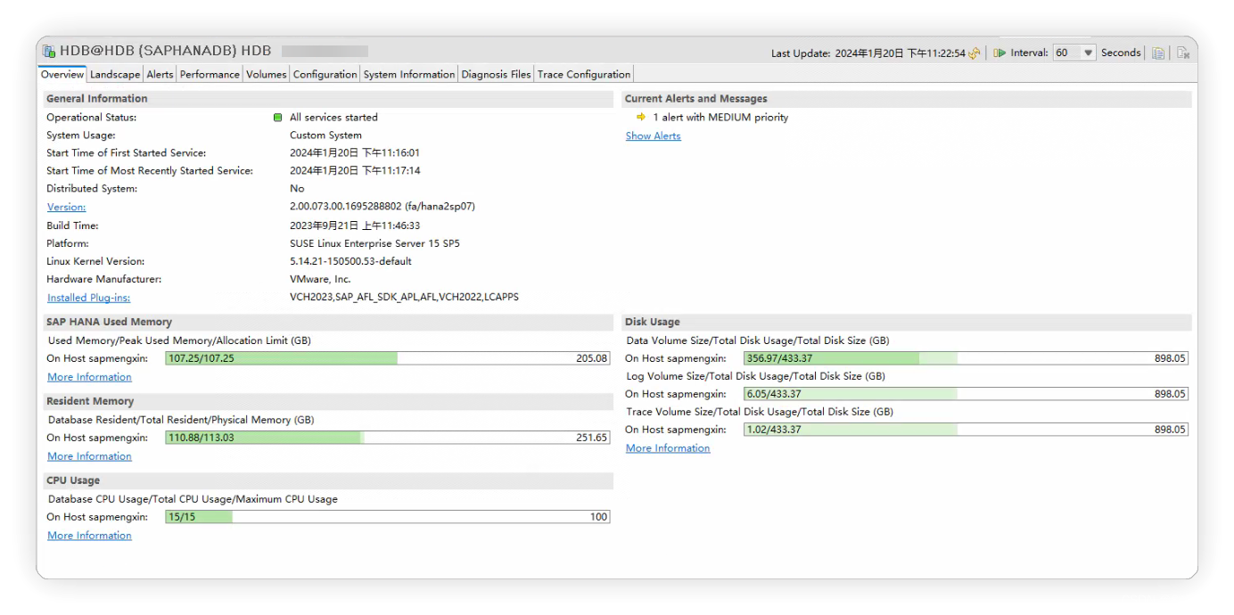Screen dimensions: 1234x615
Task: Click the Data Volume bar showing 356.97/433.37
Action: click(x=966, y=358)
